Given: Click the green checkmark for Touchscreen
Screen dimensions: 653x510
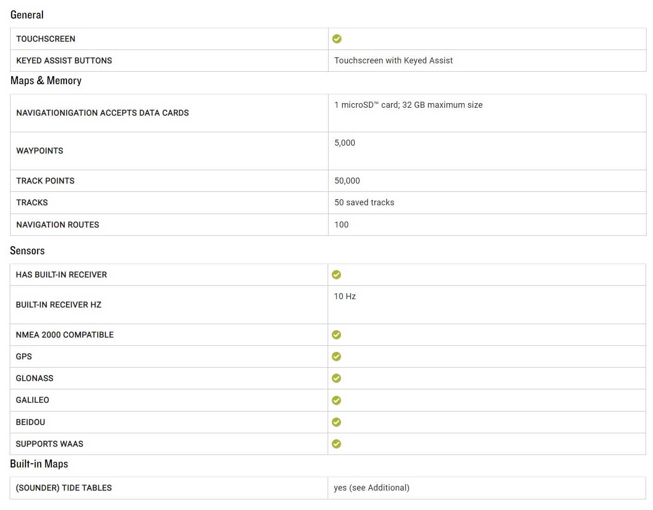Looking at the screenshot, I should pos(337,39).
